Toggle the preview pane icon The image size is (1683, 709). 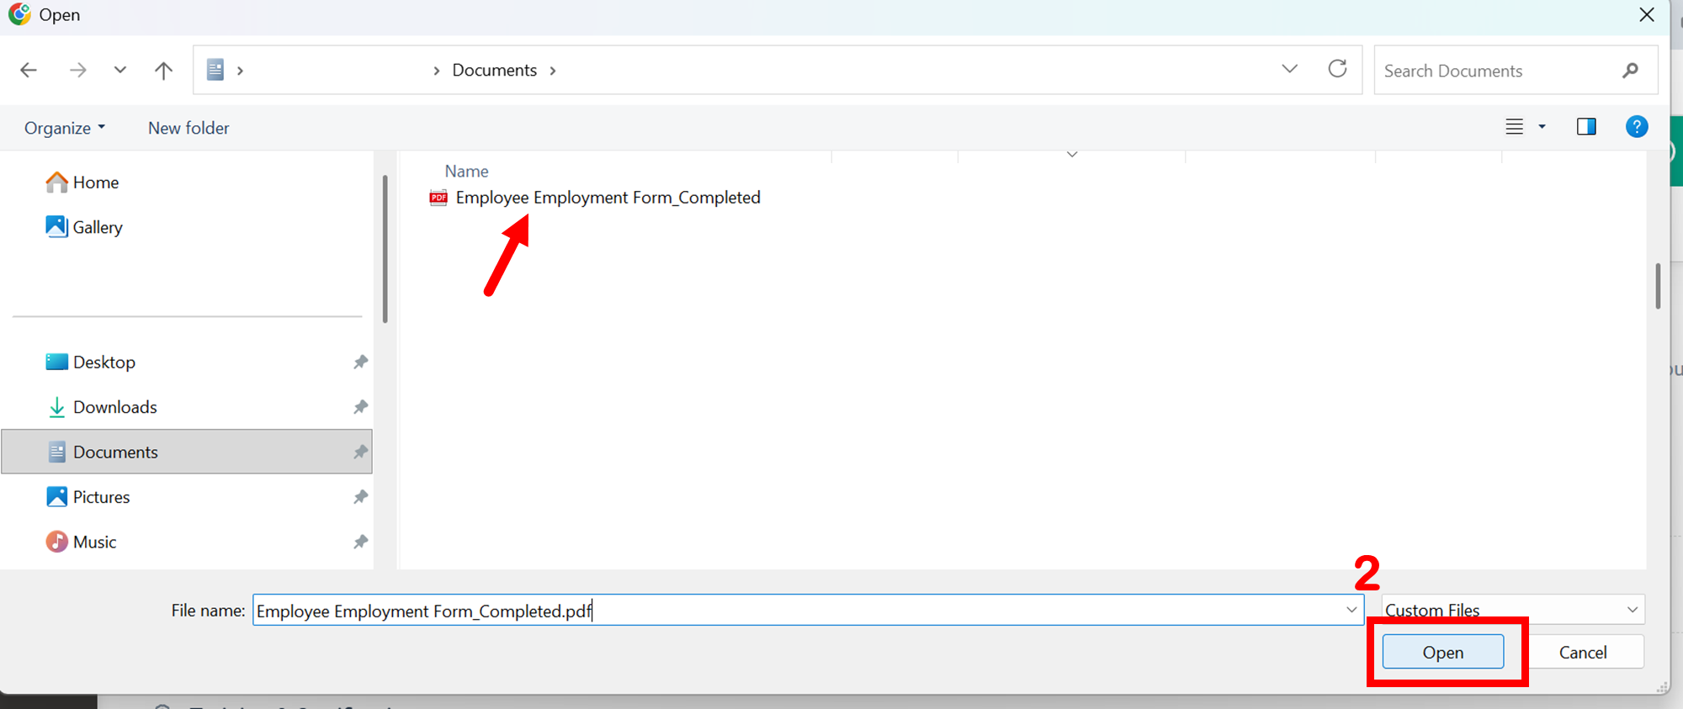[x=1586, y=127]
